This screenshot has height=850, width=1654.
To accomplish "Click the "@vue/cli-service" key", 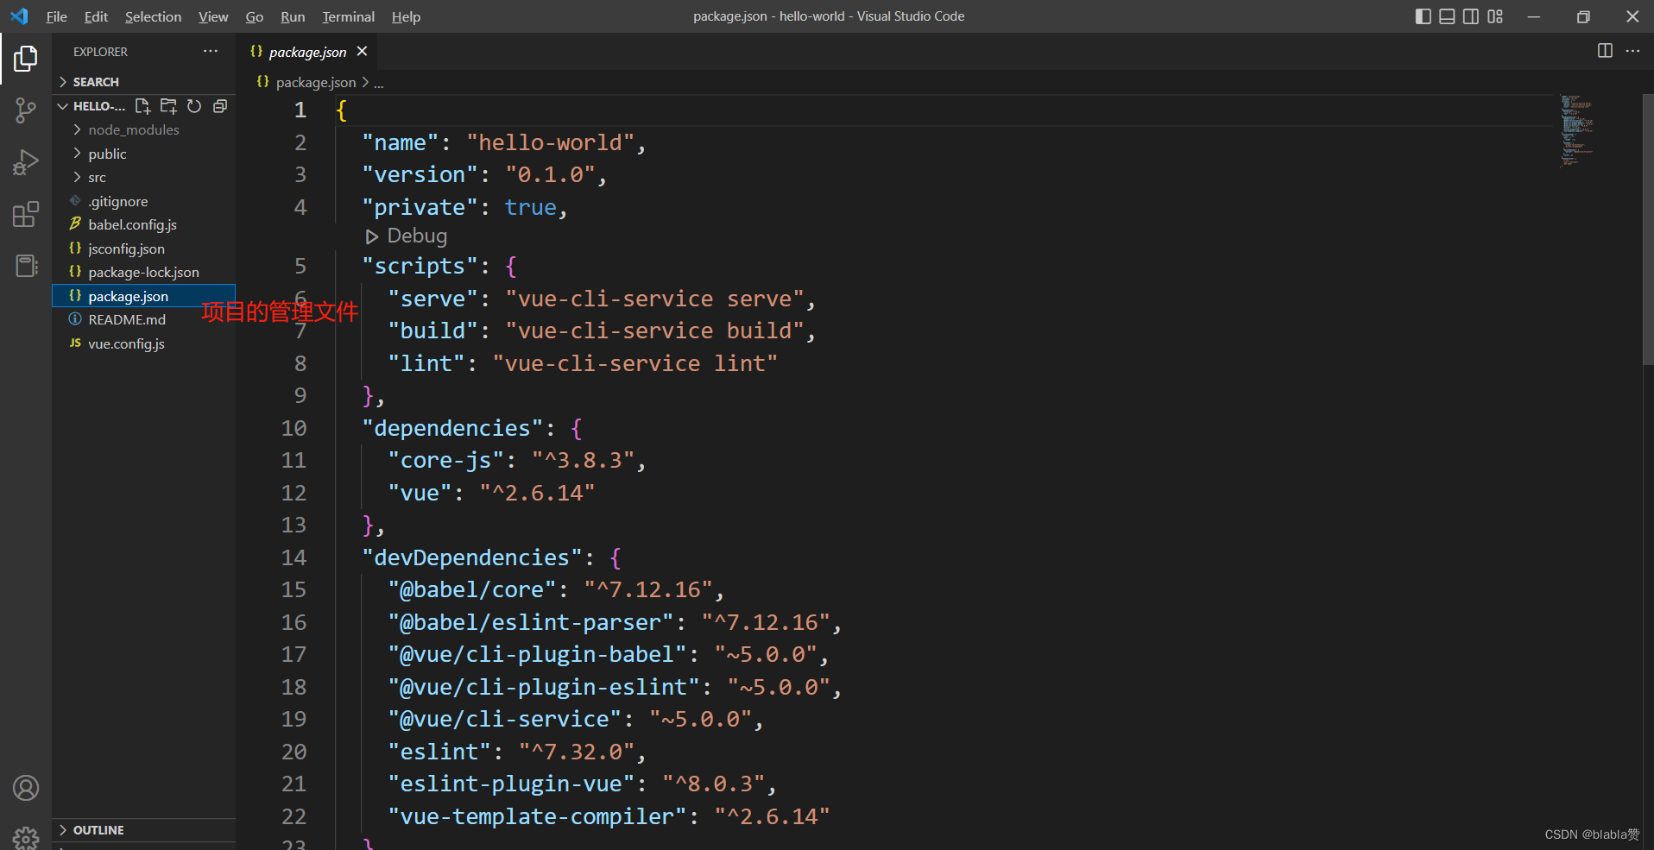I will [x=505, y=720].
